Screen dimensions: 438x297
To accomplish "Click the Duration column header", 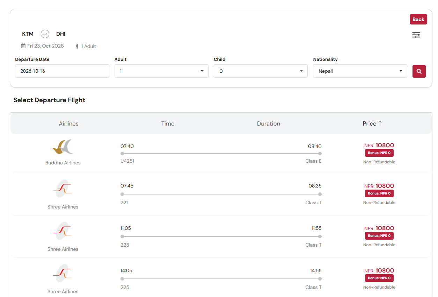I will point(269,123).
